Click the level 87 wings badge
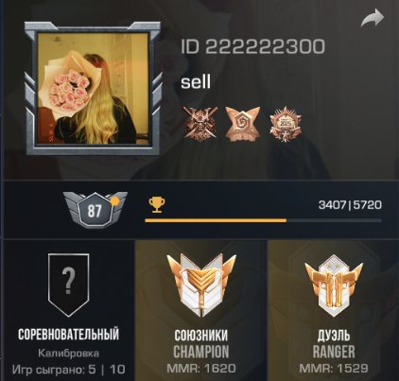Viewport: 399px width, 381px height. click(x=95, y=209)
